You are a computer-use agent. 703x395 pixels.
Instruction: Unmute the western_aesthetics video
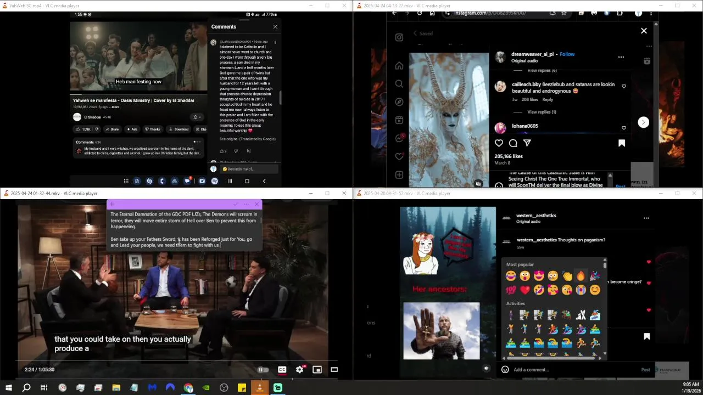pyautogui.click(x=486, y=369)
